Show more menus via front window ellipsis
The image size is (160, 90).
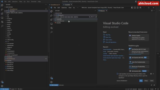[x=78, y=8]
